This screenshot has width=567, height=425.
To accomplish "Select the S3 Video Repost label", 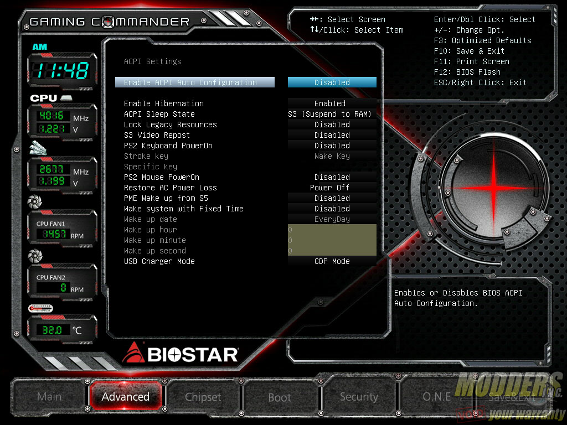I will point(157,135).
